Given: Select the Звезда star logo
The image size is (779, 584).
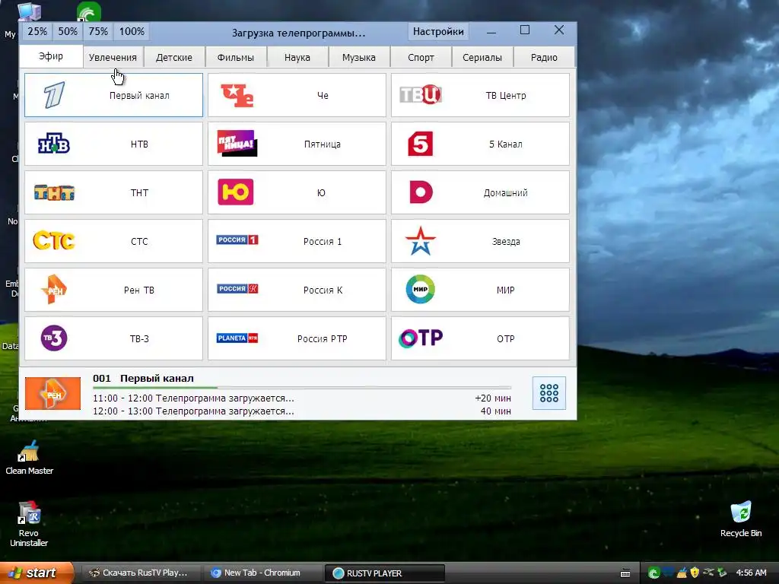Looking at the screenshot, I should point(420,241).
